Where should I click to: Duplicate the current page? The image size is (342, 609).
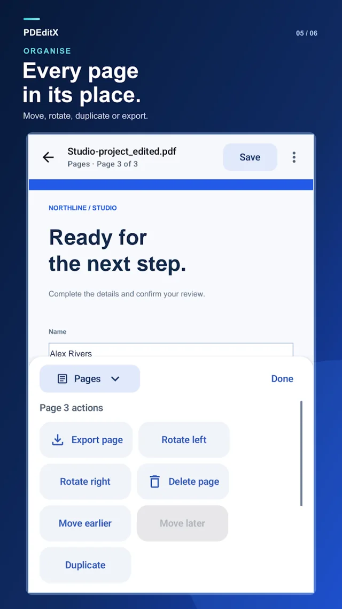(x=85, y=565)
